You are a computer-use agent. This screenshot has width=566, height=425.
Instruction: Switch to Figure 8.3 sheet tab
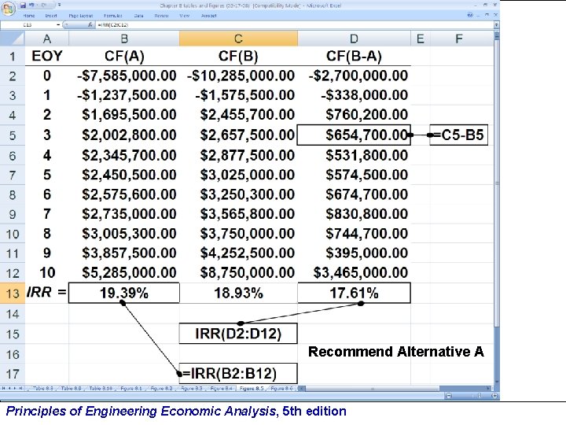point(191,389)
